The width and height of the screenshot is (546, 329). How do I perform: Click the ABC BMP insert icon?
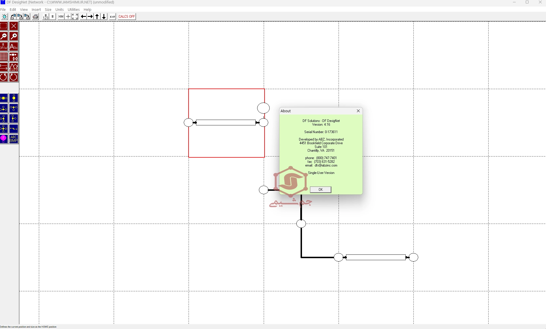click(13, 139)
